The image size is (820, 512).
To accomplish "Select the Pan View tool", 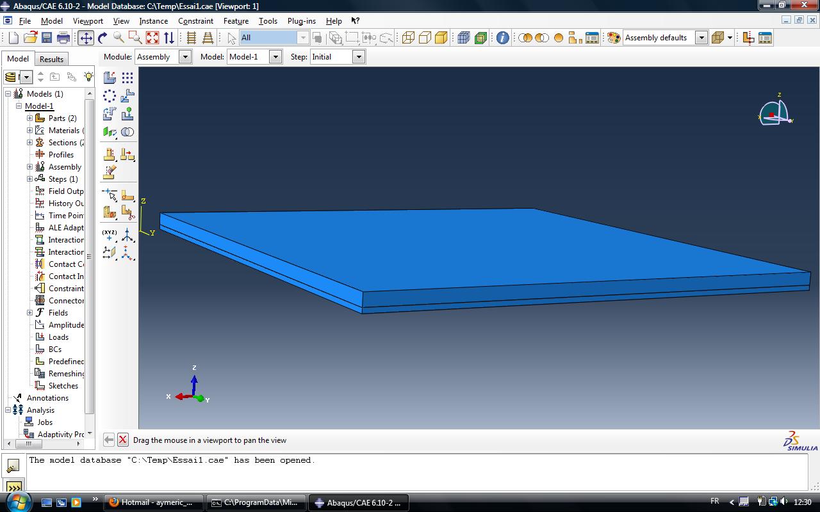I will click(x=86, y=38).
